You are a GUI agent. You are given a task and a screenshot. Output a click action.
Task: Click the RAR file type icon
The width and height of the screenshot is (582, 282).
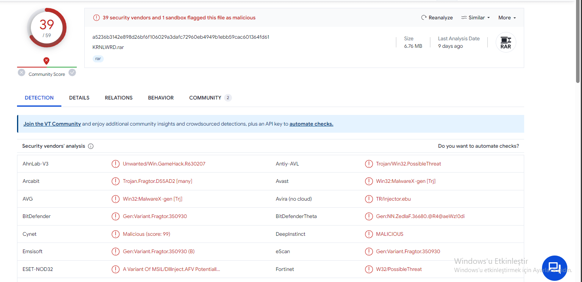506,42
